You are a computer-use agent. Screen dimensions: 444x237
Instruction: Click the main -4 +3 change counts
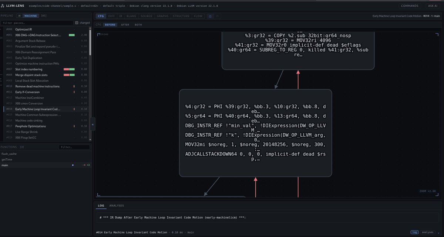(x=86, y=165)
